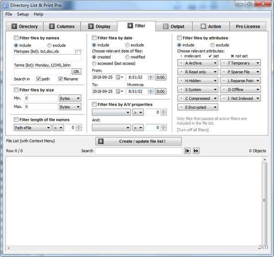Open the I Not Indexed attribute dropdown
Viewport: 274px width, 257px height.
click(x=241, y=98)
